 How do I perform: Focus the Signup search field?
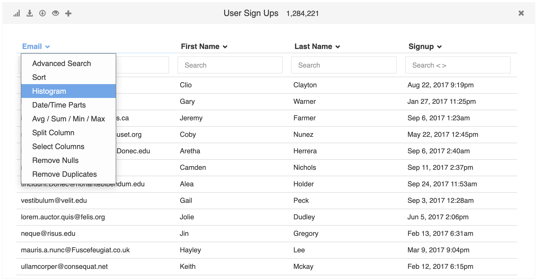coord(458,65)
